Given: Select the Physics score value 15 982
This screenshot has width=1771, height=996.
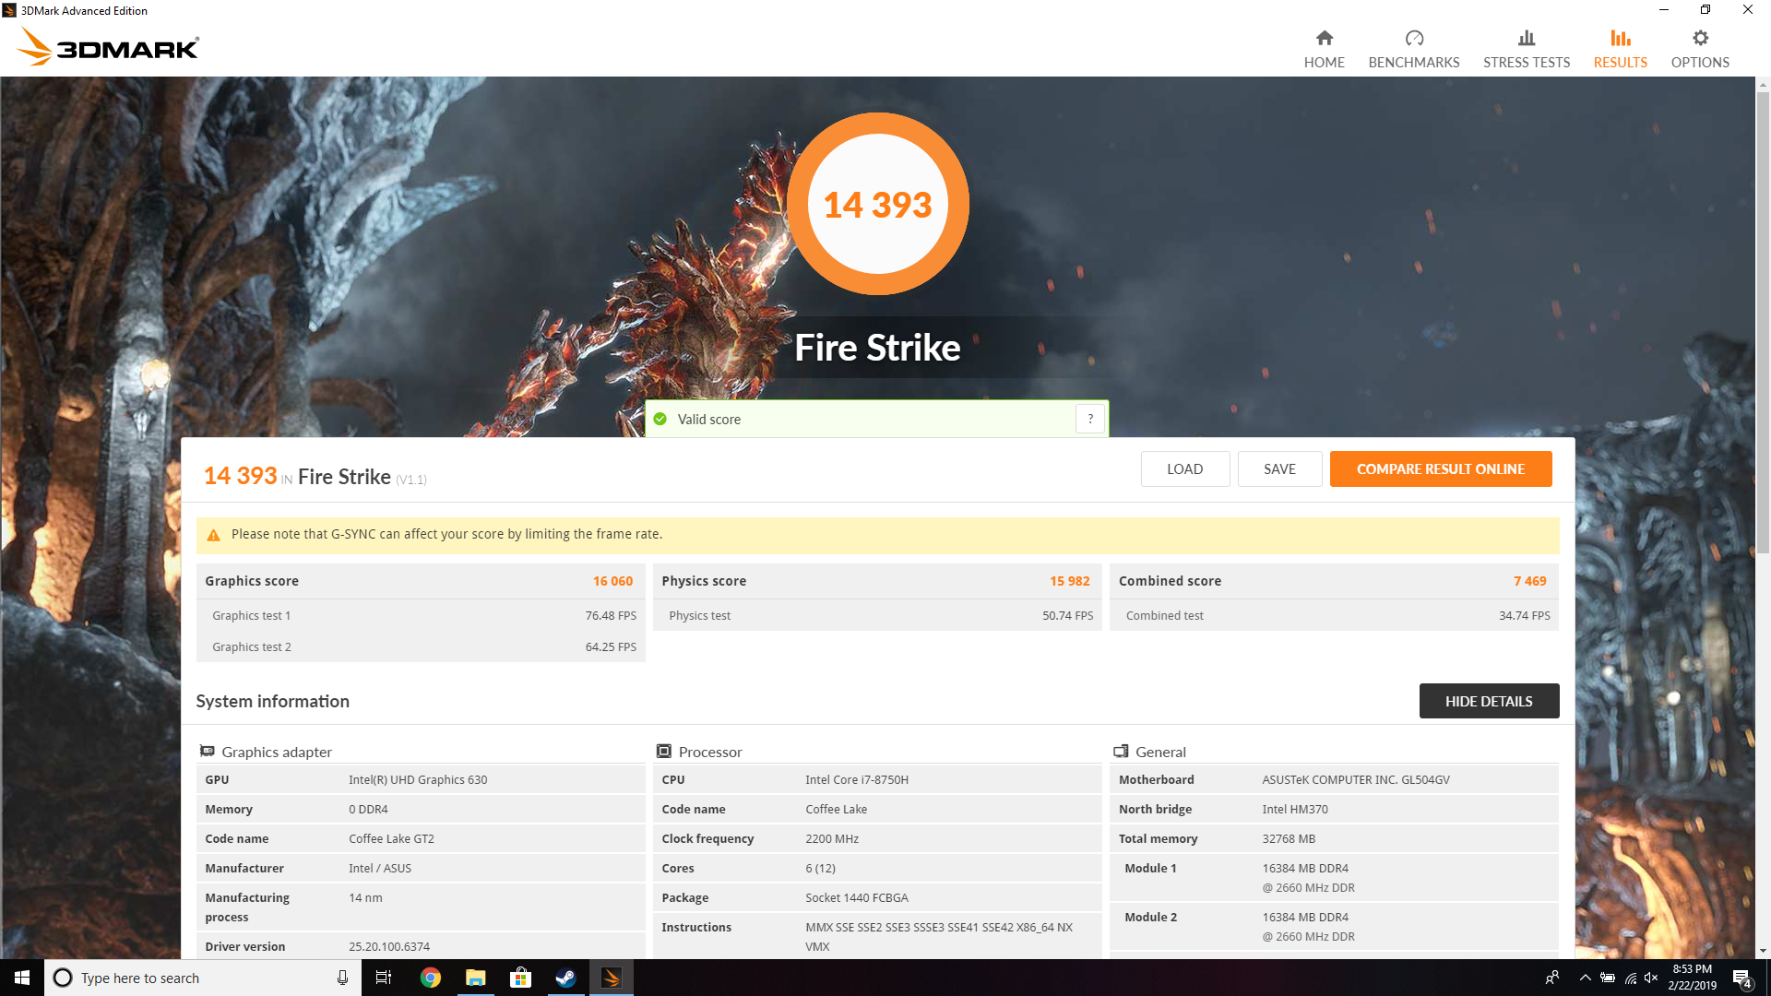Looking at the screenshot, I should pyautogui.click(x=1069, y=581).
